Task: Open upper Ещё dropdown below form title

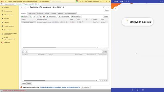Action: [107, 10]
